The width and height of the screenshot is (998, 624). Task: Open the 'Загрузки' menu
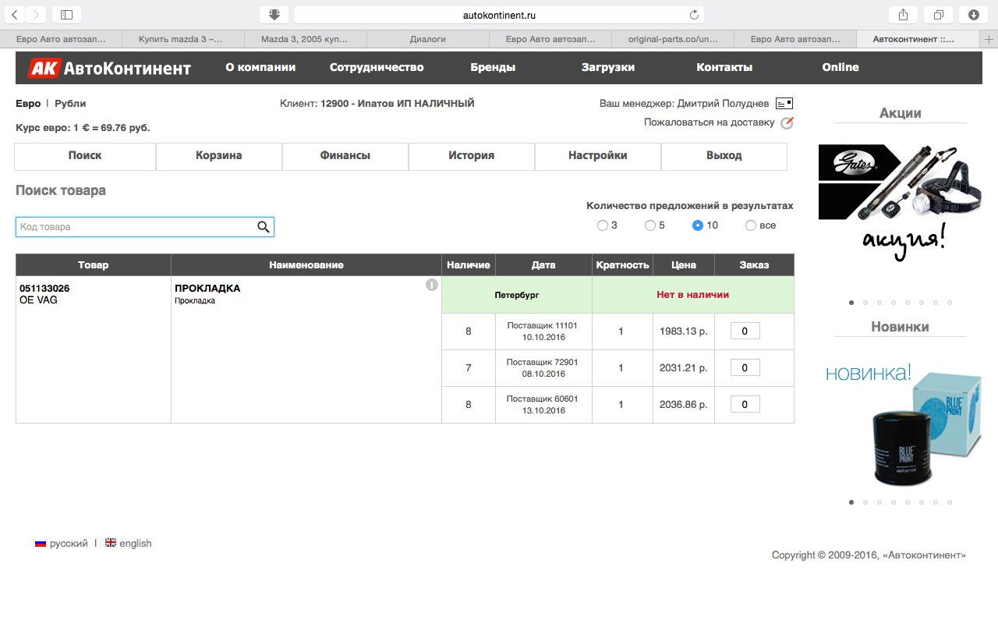point(608,67)
